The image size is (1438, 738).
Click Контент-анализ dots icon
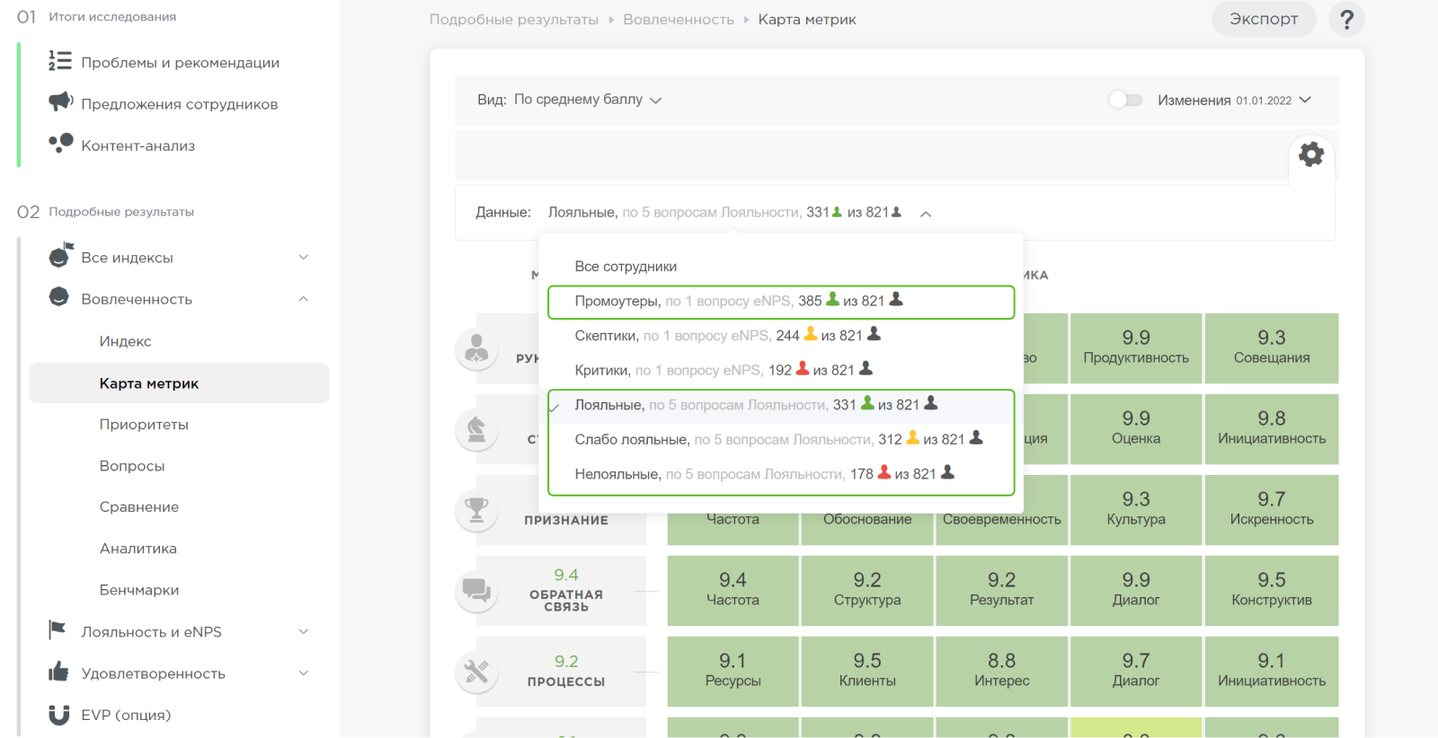click(x=60, y=143)
